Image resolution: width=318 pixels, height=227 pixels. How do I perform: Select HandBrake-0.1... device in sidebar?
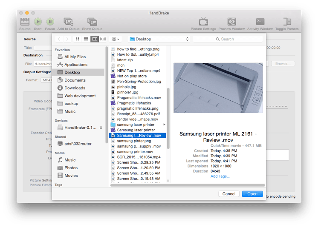click(x=77, y=128)
